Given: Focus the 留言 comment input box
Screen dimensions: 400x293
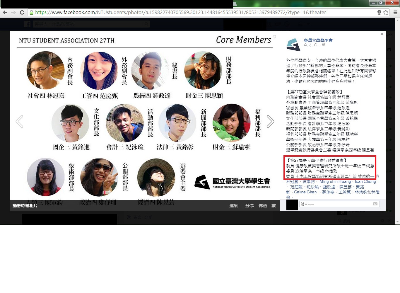Looking at the screenshot, I should pyautogui.click(x=339, y=204).
